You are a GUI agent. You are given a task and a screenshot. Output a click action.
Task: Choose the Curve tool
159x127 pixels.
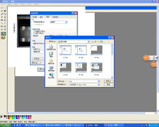point(5,23)
